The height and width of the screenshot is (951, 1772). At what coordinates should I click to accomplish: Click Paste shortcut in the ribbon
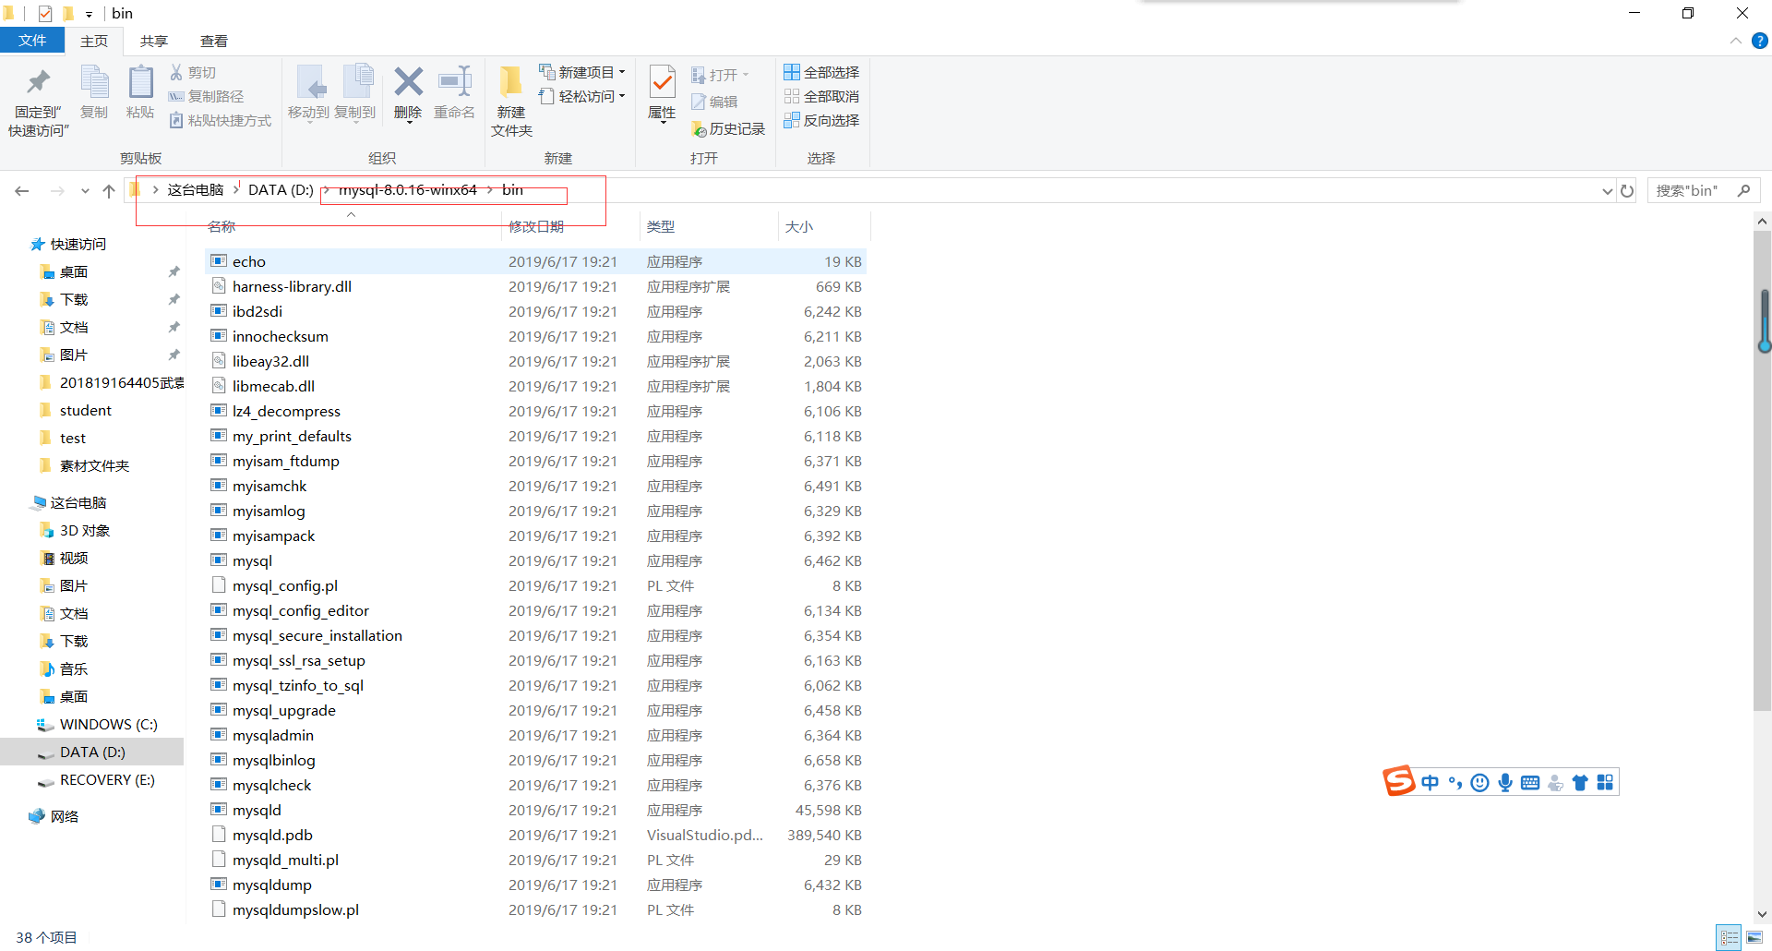221,120
